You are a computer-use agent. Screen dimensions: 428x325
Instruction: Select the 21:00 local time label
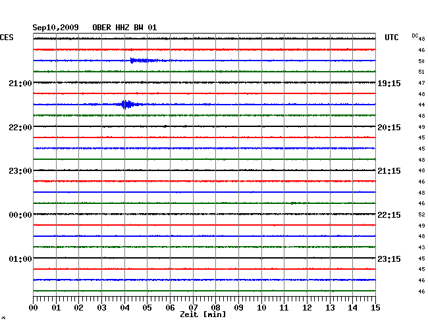(x=20, y=83)
